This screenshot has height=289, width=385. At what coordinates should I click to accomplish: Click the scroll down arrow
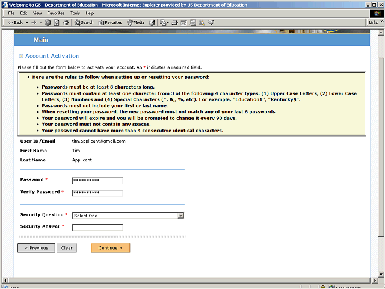tap(381, 274)
